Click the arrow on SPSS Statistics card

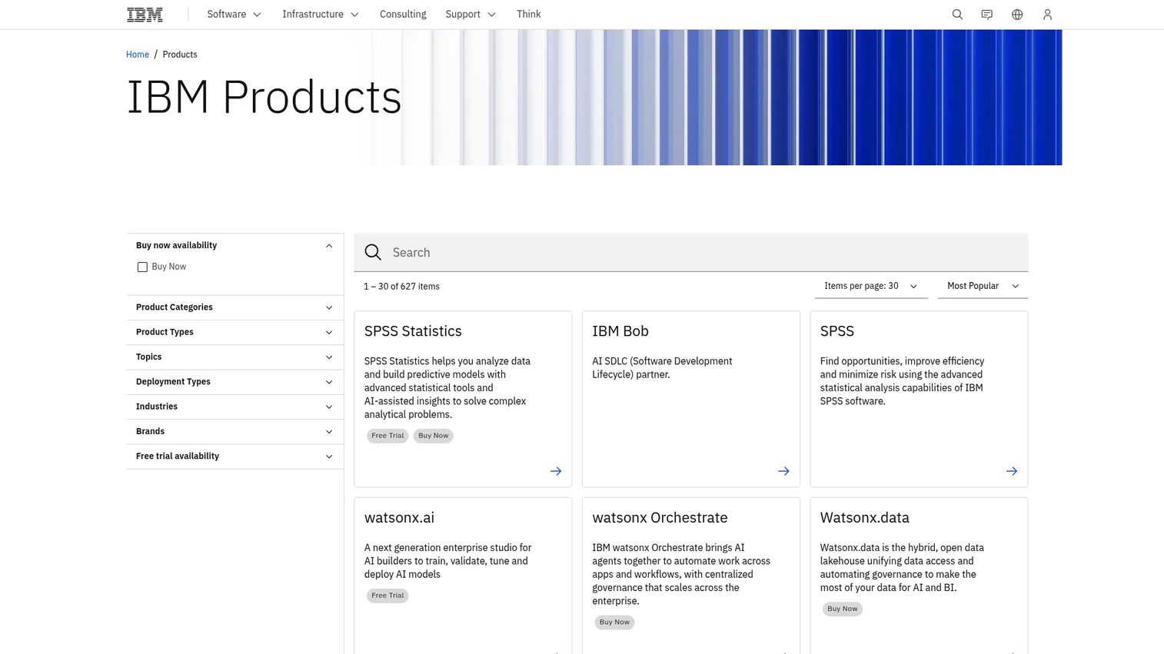click(556, 471)
